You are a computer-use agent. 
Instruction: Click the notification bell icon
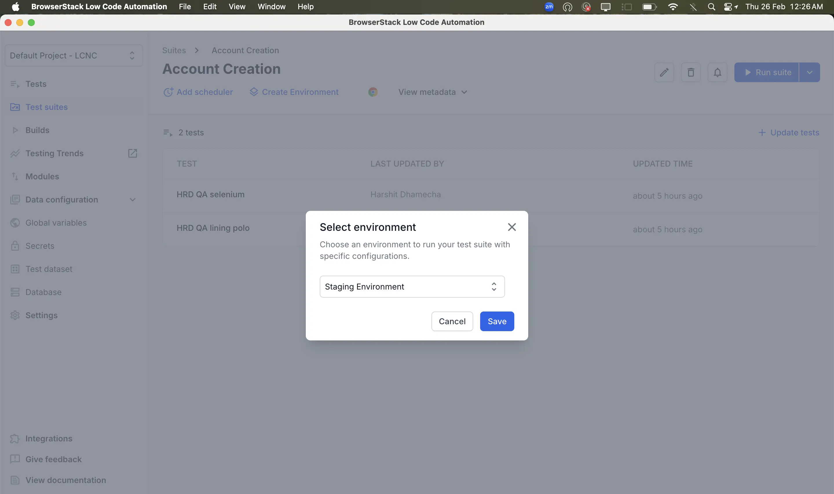click(x=717, y=72)
